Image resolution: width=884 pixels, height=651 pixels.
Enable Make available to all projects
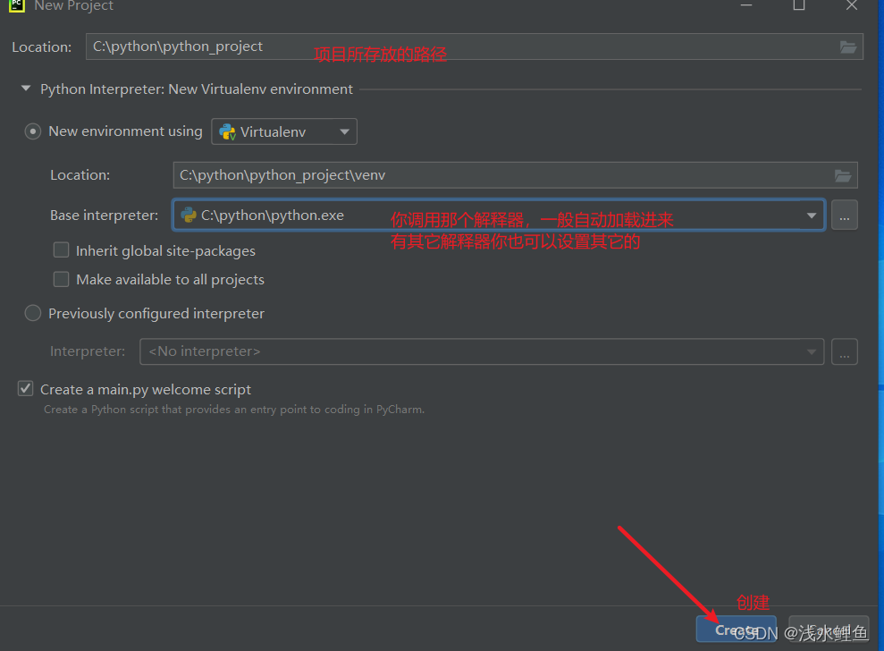[61, 279]
